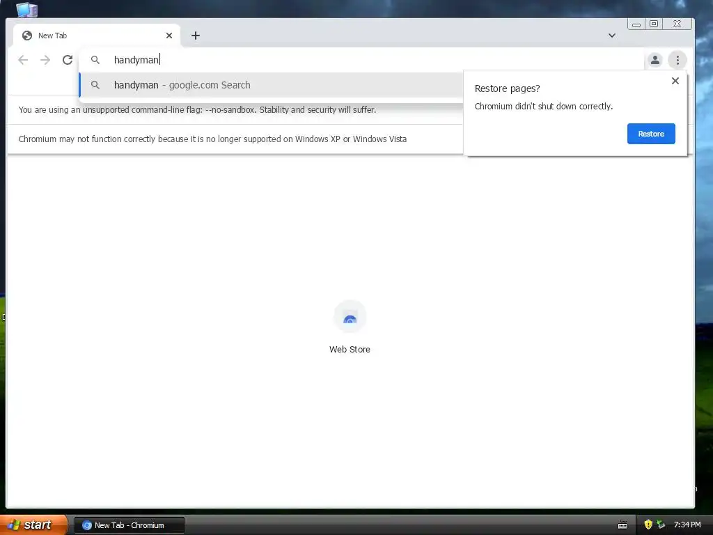713x535 pixels.
Task: Click "Chromium didn't shut down correctly" text
Action: [543, 106]
